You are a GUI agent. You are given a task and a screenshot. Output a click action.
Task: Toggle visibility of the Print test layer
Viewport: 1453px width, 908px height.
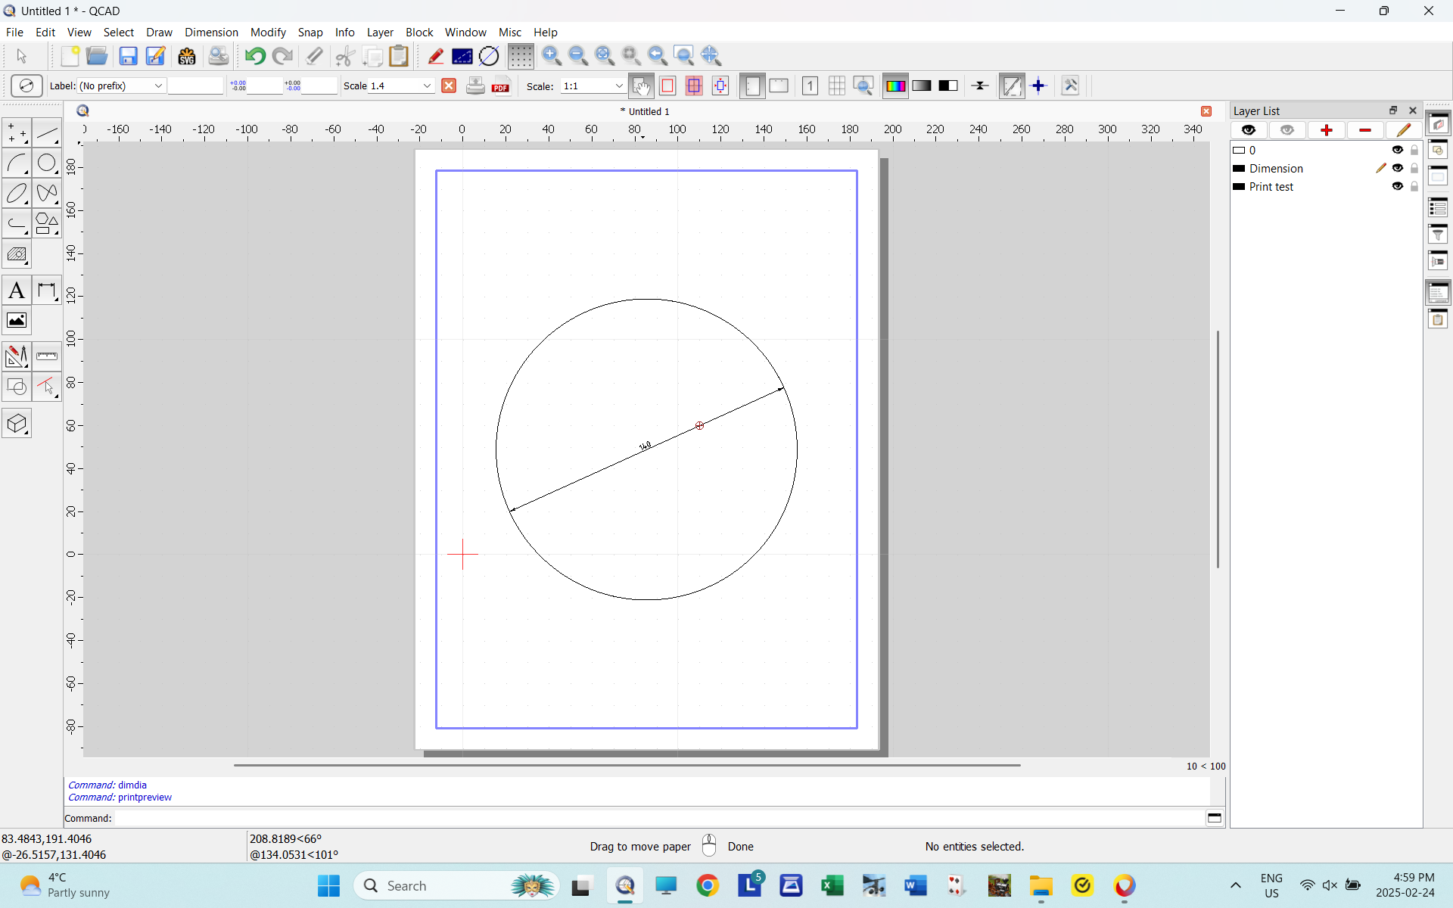pos(1398,186)
